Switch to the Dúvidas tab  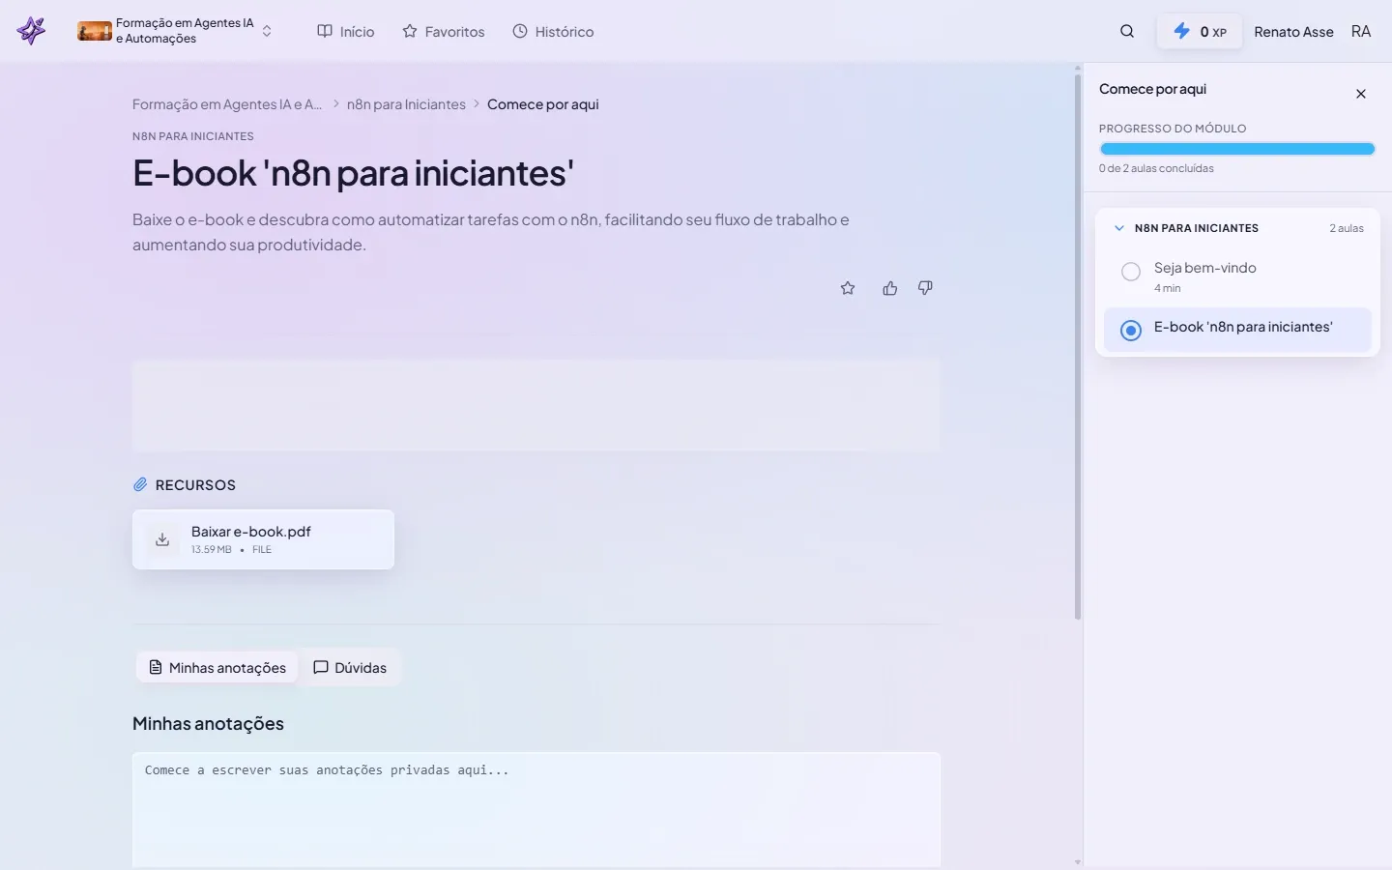coord(350,668)
